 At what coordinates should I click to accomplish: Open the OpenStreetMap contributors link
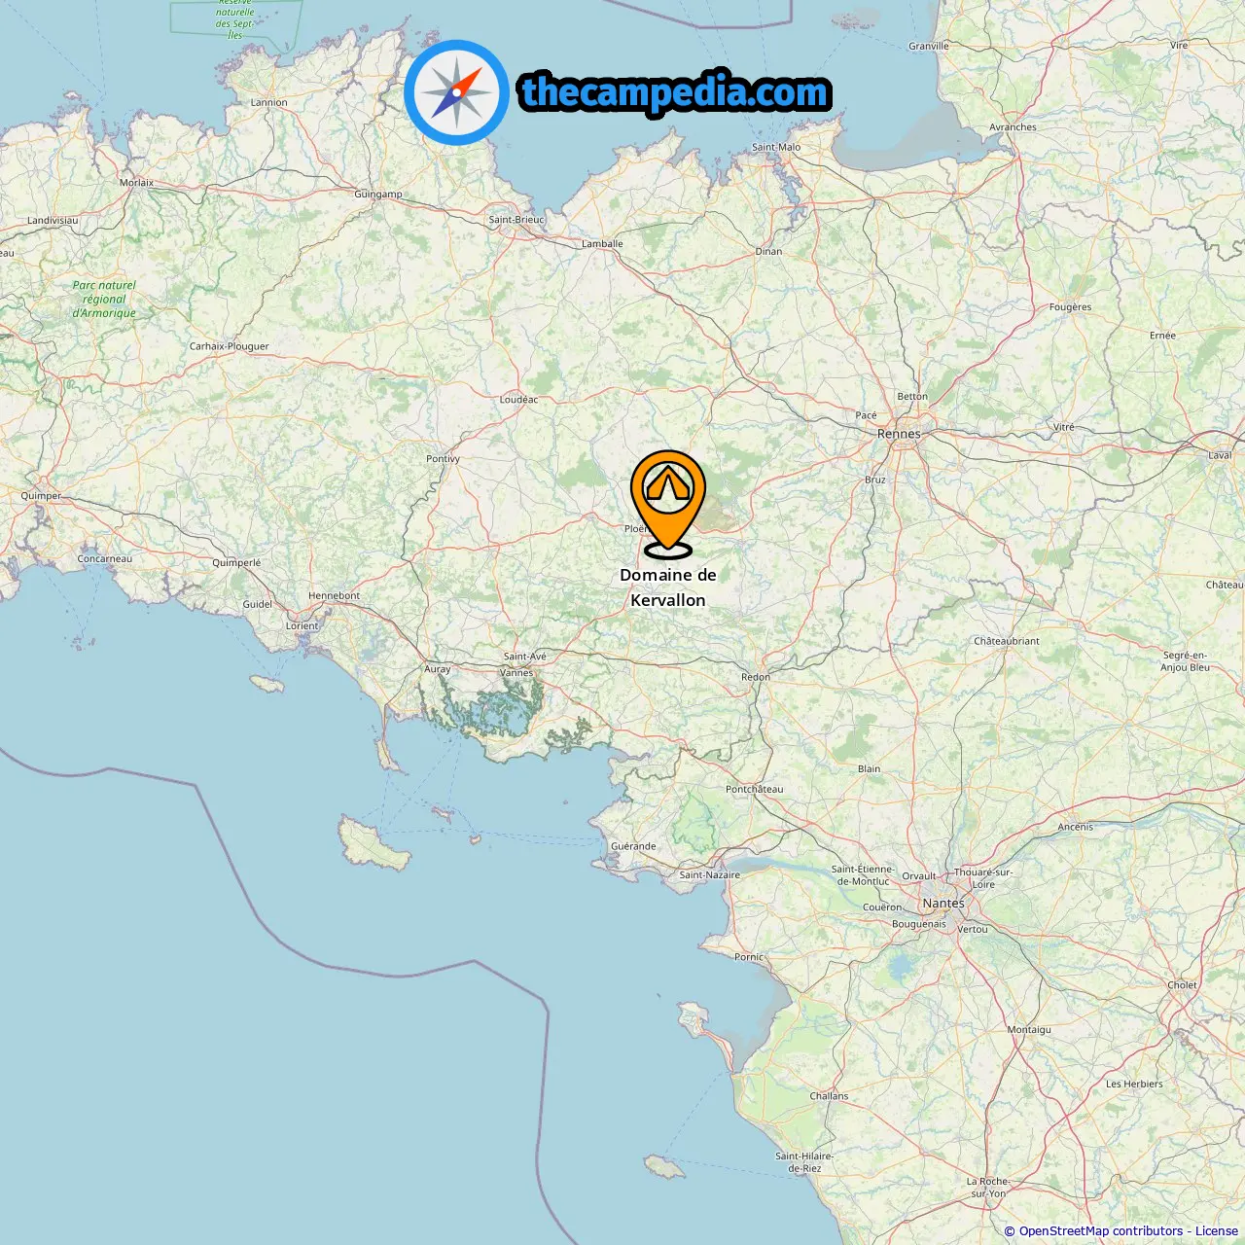(1101, 1231)
